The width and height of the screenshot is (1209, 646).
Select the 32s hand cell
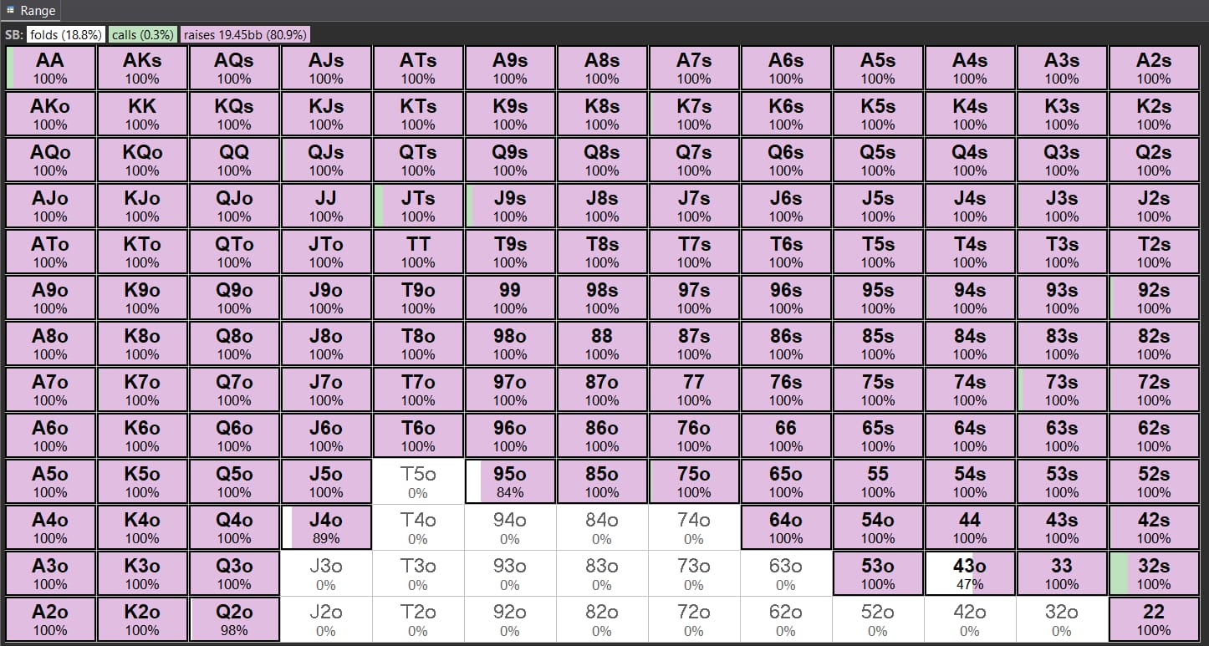1154,573
